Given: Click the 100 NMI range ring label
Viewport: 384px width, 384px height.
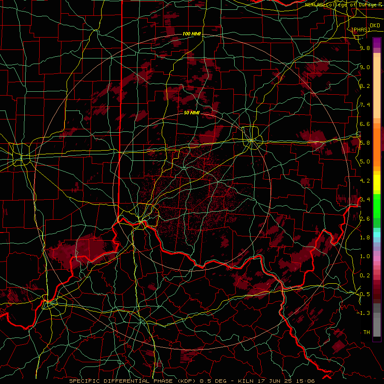Looking at the screenshot, I should point(192,34).
